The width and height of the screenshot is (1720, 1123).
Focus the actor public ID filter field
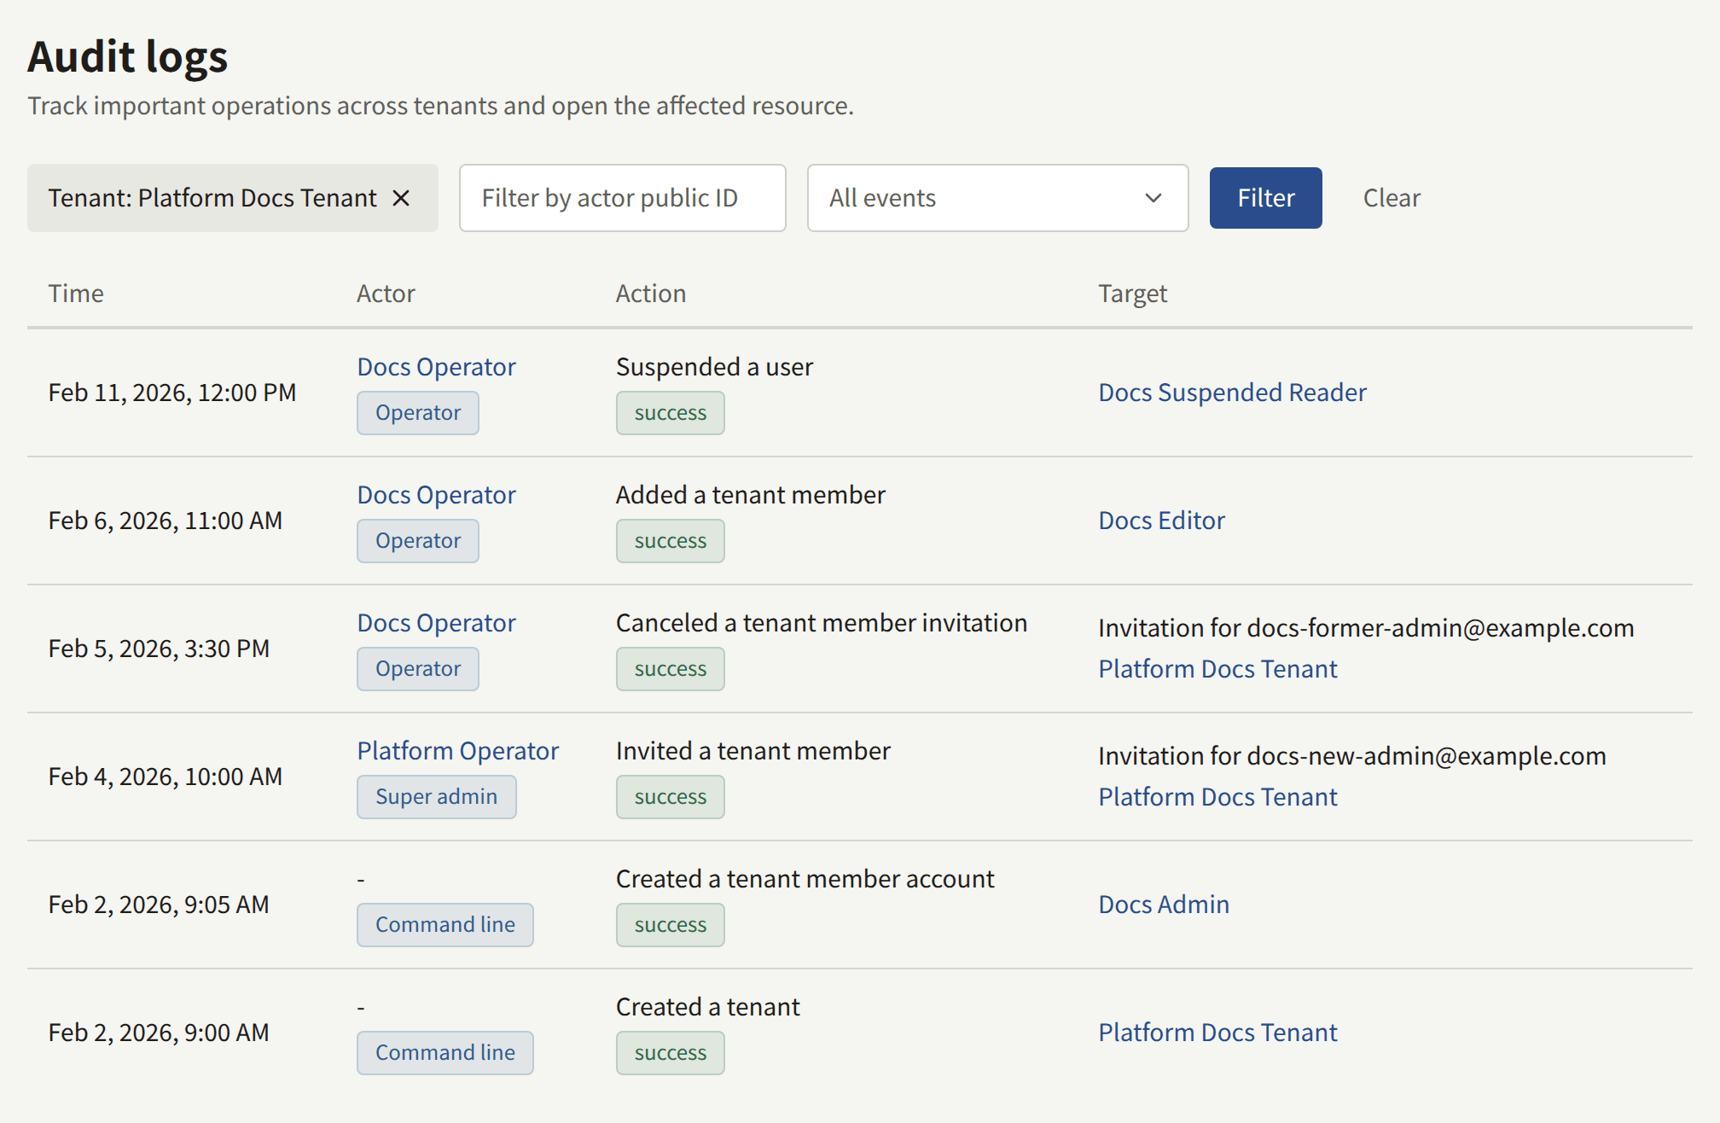point(622,198)
